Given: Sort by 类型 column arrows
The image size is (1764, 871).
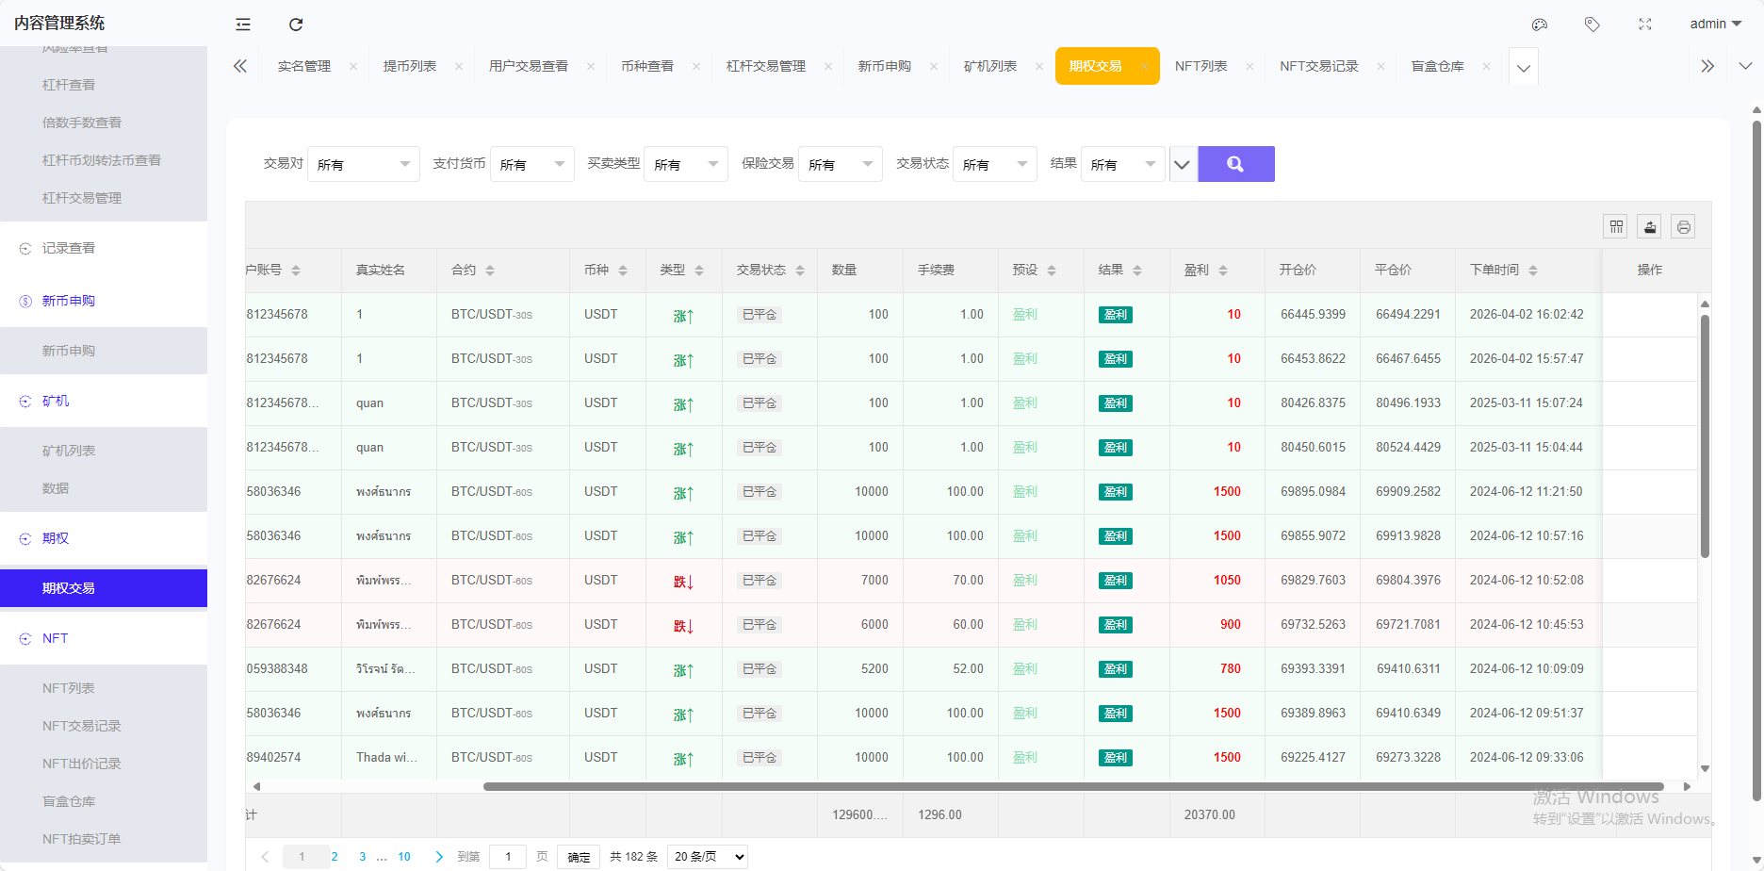Looking at the screenshot, I should (699, 271).
